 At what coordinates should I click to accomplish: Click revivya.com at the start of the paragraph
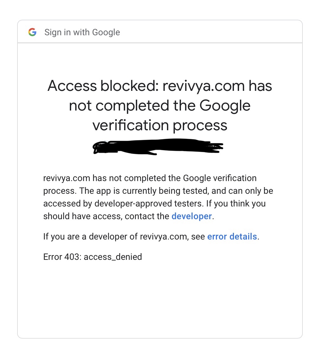(66, 178)
